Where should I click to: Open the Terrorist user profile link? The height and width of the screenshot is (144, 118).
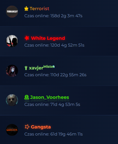[39, 9]
